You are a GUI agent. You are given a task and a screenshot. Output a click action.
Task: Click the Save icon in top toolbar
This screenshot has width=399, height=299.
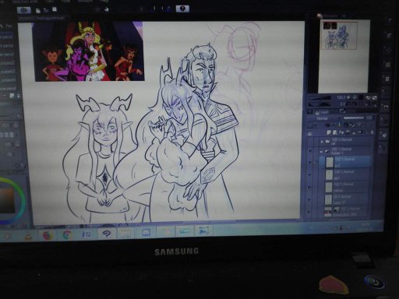point(55,9)
